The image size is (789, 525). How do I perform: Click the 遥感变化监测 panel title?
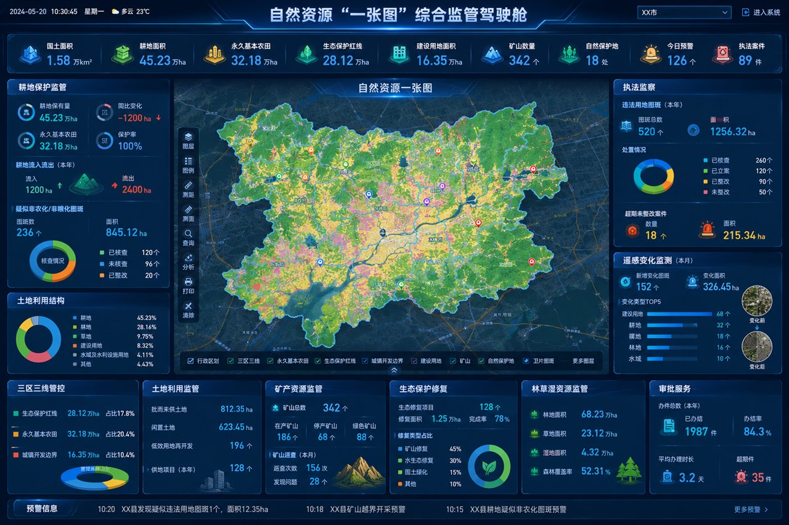(x=647, y=260)
